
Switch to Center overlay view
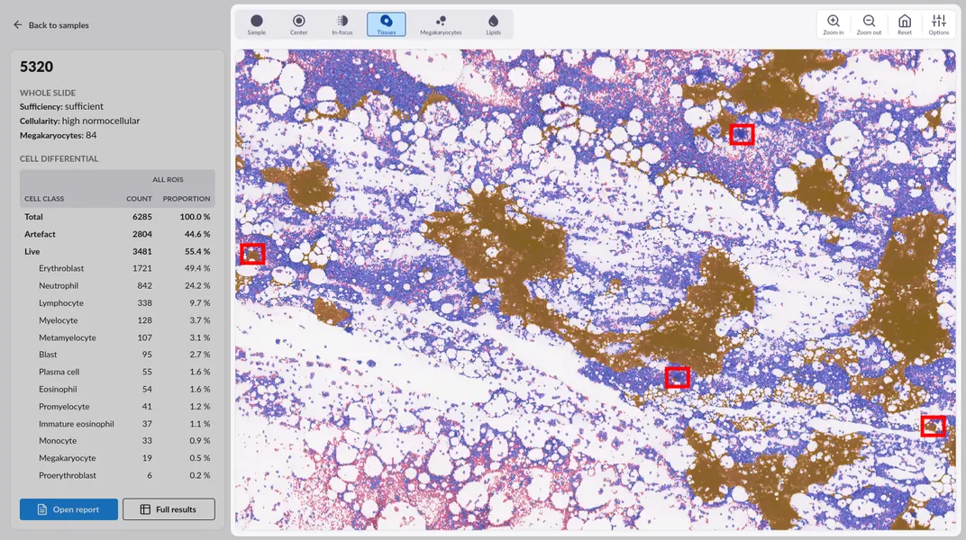click(298, 24)
